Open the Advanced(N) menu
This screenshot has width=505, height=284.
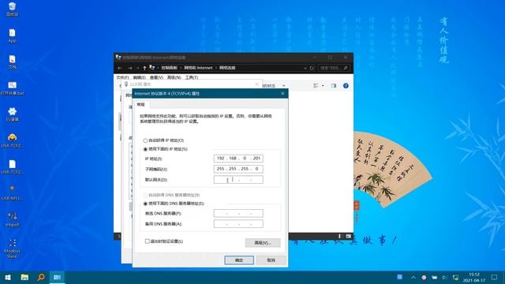coord(174,77)
